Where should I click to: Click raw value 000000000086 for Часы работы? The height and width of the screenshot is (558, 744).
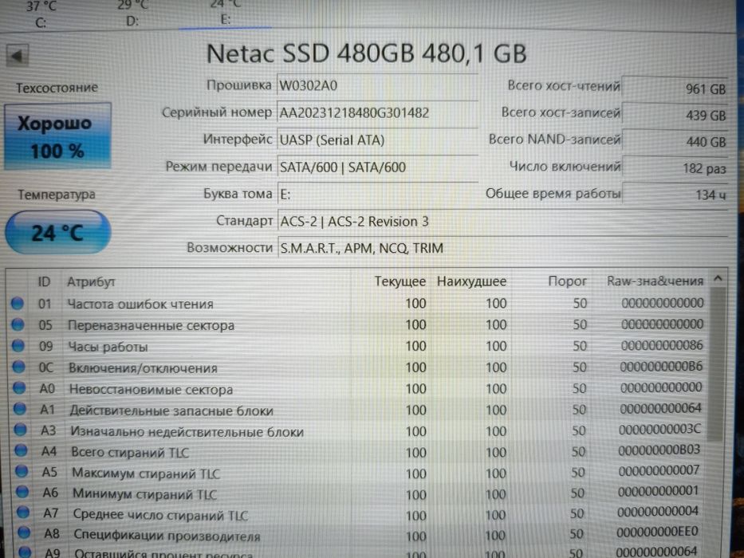[662, 345]
